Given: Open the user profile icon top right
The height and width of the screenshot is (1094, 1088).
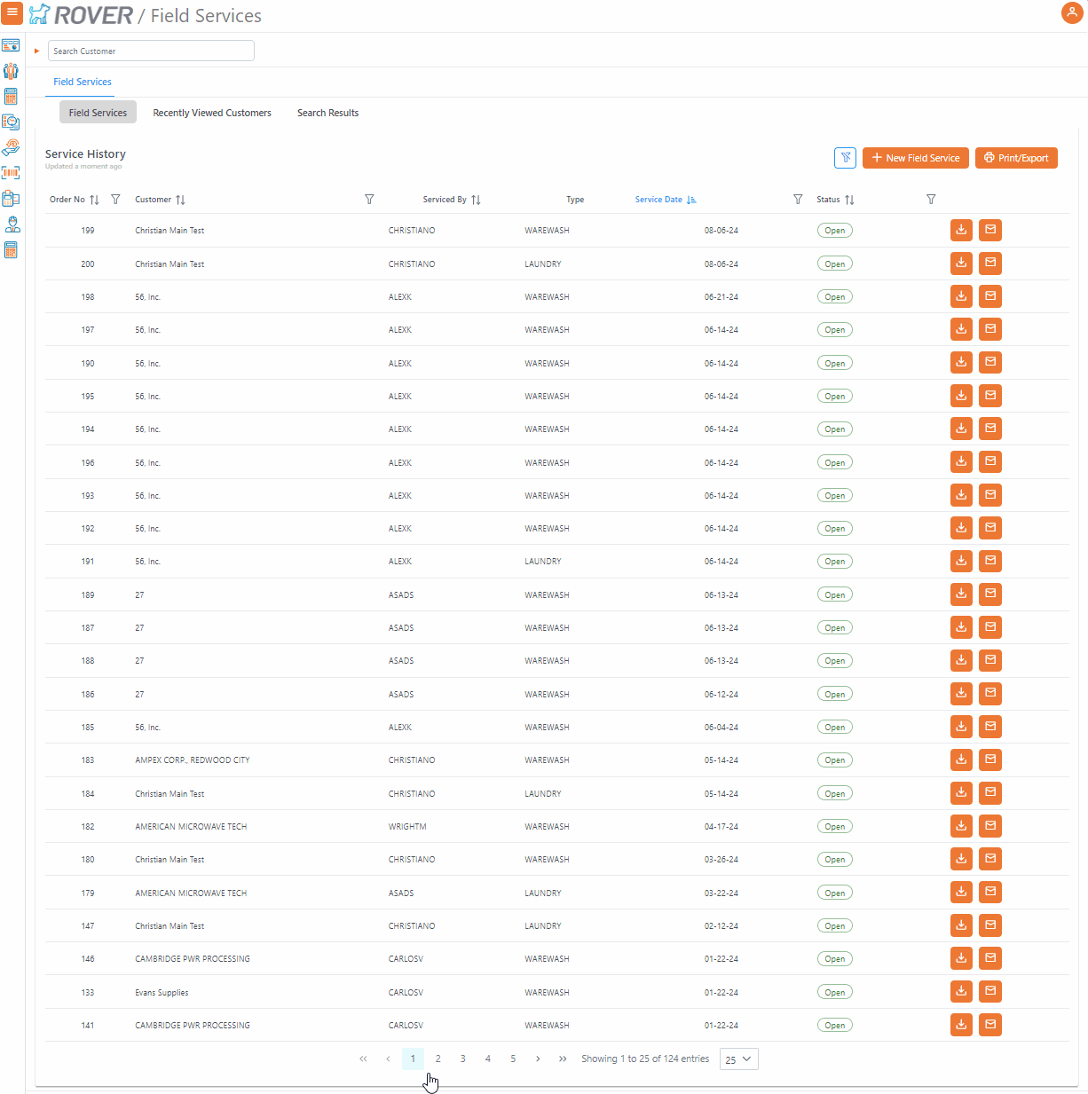Looking at the screenshot, I should coord(1072,13).
